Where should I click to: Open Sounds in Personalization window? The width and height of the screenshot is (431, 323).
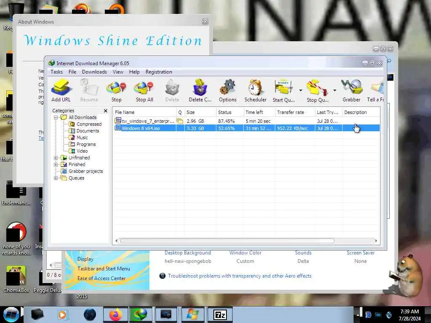coord(303,253)
